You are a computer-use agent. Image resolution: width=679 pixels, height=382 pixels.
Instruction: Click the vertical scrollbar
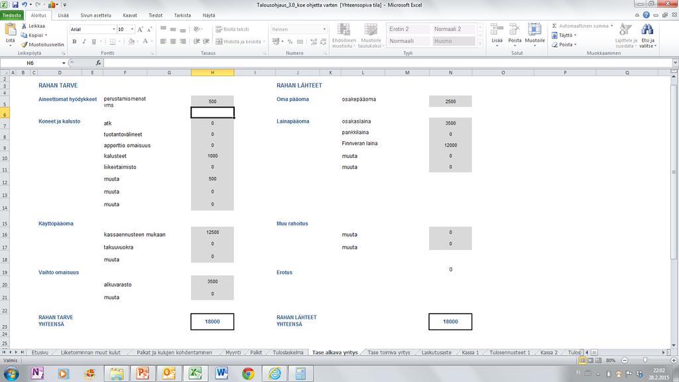click(674, 172)
